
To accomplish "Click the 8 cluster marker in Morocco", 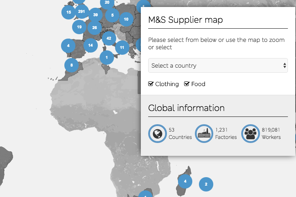I will coord(72,65).
